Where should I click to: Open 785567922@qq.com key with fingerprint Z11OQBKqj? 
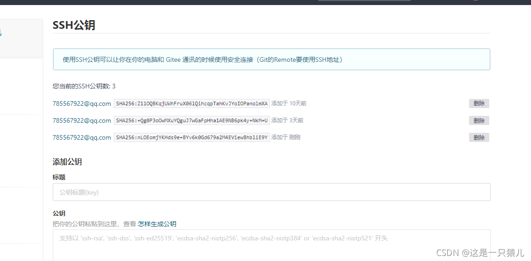[82, 103]
